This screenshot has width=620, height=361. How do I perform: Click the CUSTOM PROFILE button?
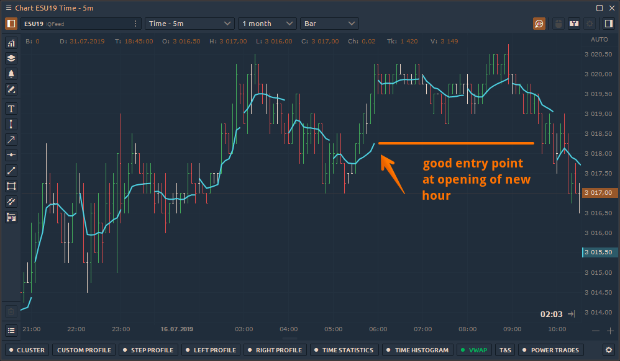(x=84, y=350)
